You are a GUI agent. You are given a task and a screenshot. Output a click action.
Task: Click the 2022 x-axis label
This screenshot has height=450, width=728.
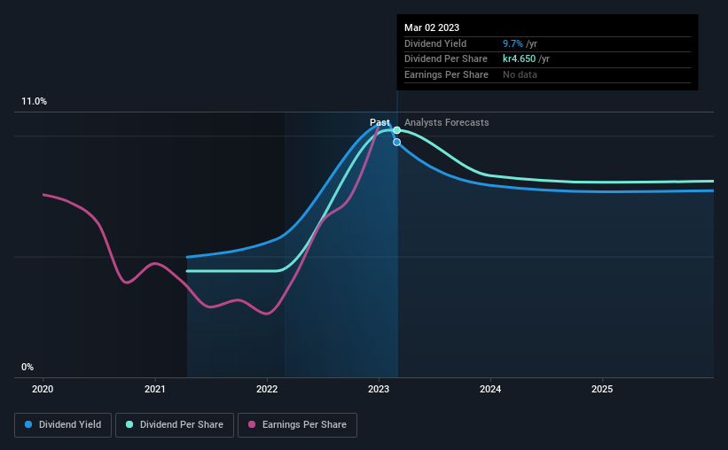(267, 389)
